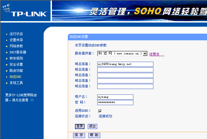Expand the 安全设置 menu
The height and width of the screenshot is (139, 207).
coord(16,64)
